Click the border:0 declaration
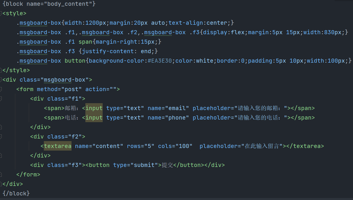Screen dimensions: 353x200 (231, 61)
